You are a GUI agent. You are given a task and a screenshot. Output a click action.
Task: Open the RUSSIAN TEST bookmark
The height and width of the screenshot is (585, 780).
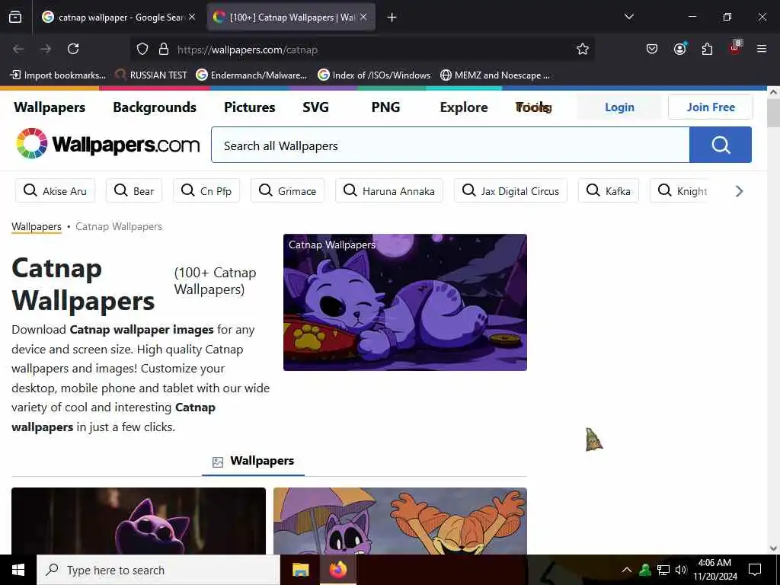[152, 75]
